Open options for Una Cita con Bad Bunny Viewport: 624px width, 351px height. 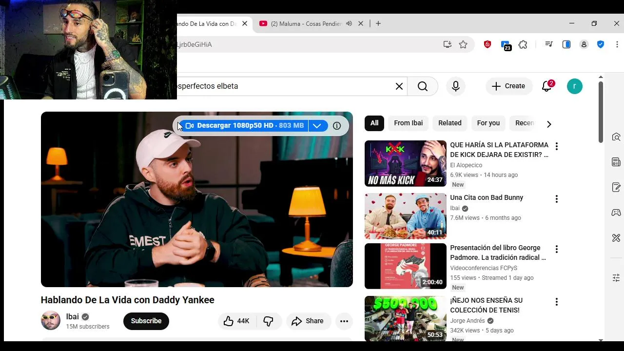(556, 199)
